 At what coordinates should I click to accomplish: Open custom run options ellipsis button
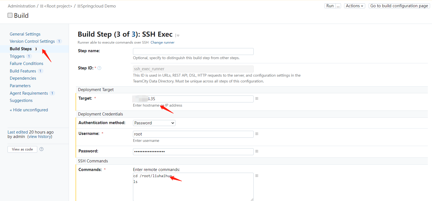click(338, 6)
